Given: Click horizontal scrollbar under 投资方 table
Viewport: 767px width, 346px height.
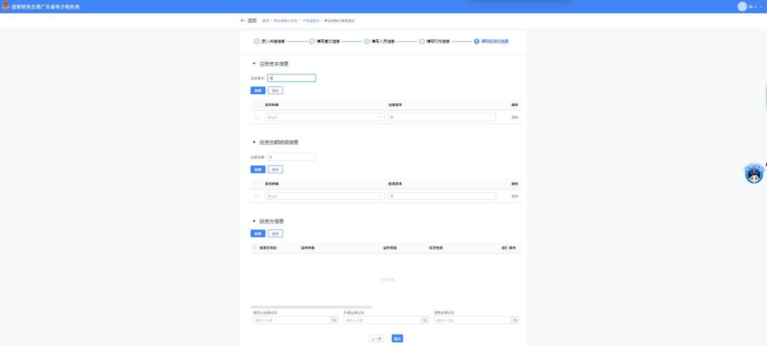Looking at the screenshot, I should tap(312, 307).
